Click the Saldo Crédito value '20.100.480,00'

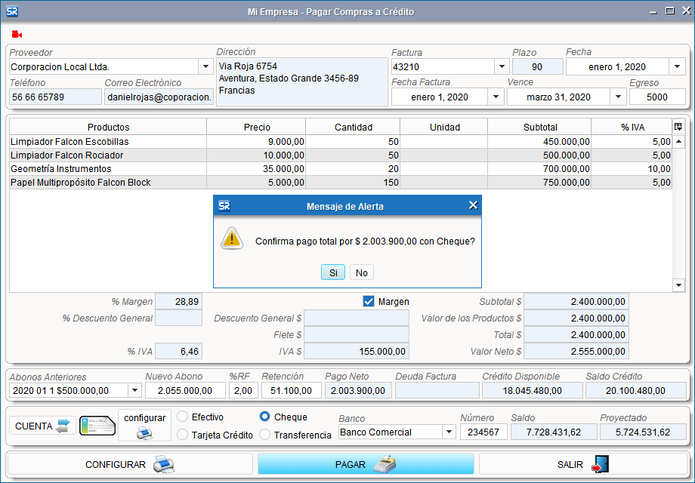click(x=635, y=390)
